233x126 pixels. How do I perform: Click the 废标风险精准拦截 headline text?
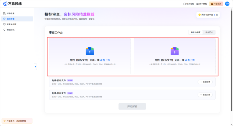[x=79, y=14]
